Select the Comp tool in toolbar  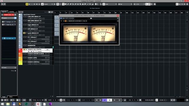(x=83, y=4)
